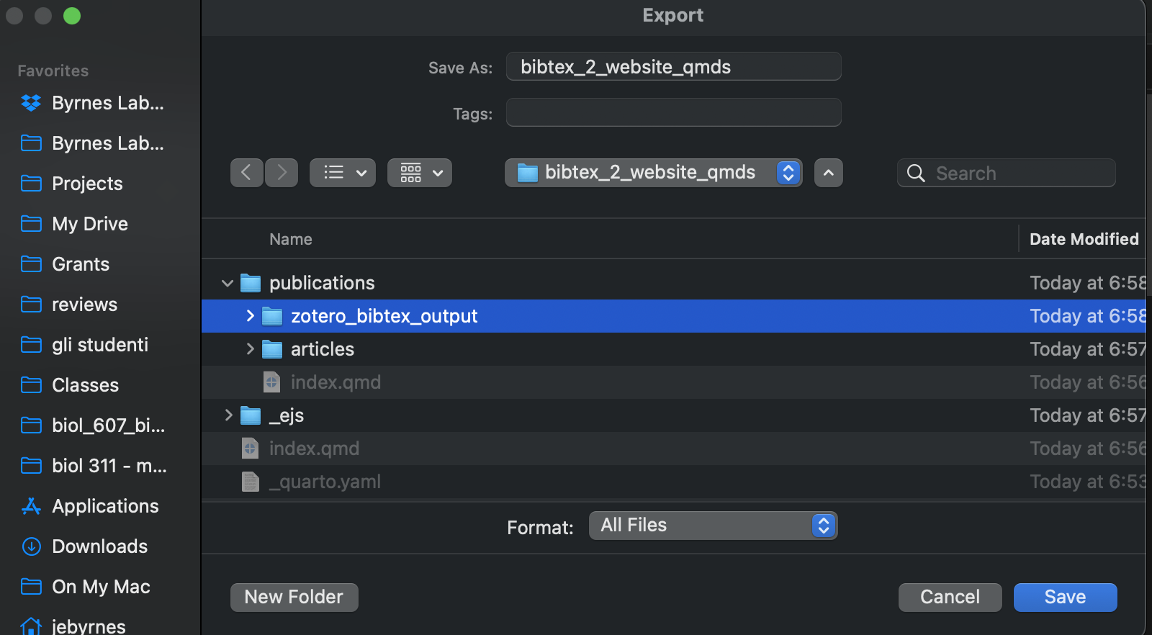Image resolution: width=1152 pixels, height=635 pixels.
Task: Sort by the Date Modified column header
Action: (1084, 239)
